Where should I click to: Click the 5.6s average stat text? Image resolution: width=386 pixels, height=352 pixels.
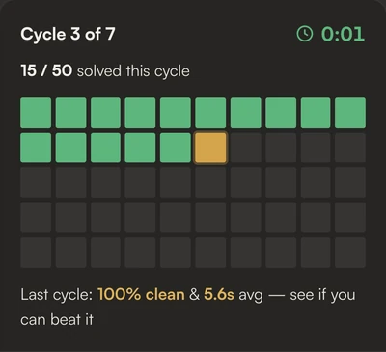click(x=219, y=294)
